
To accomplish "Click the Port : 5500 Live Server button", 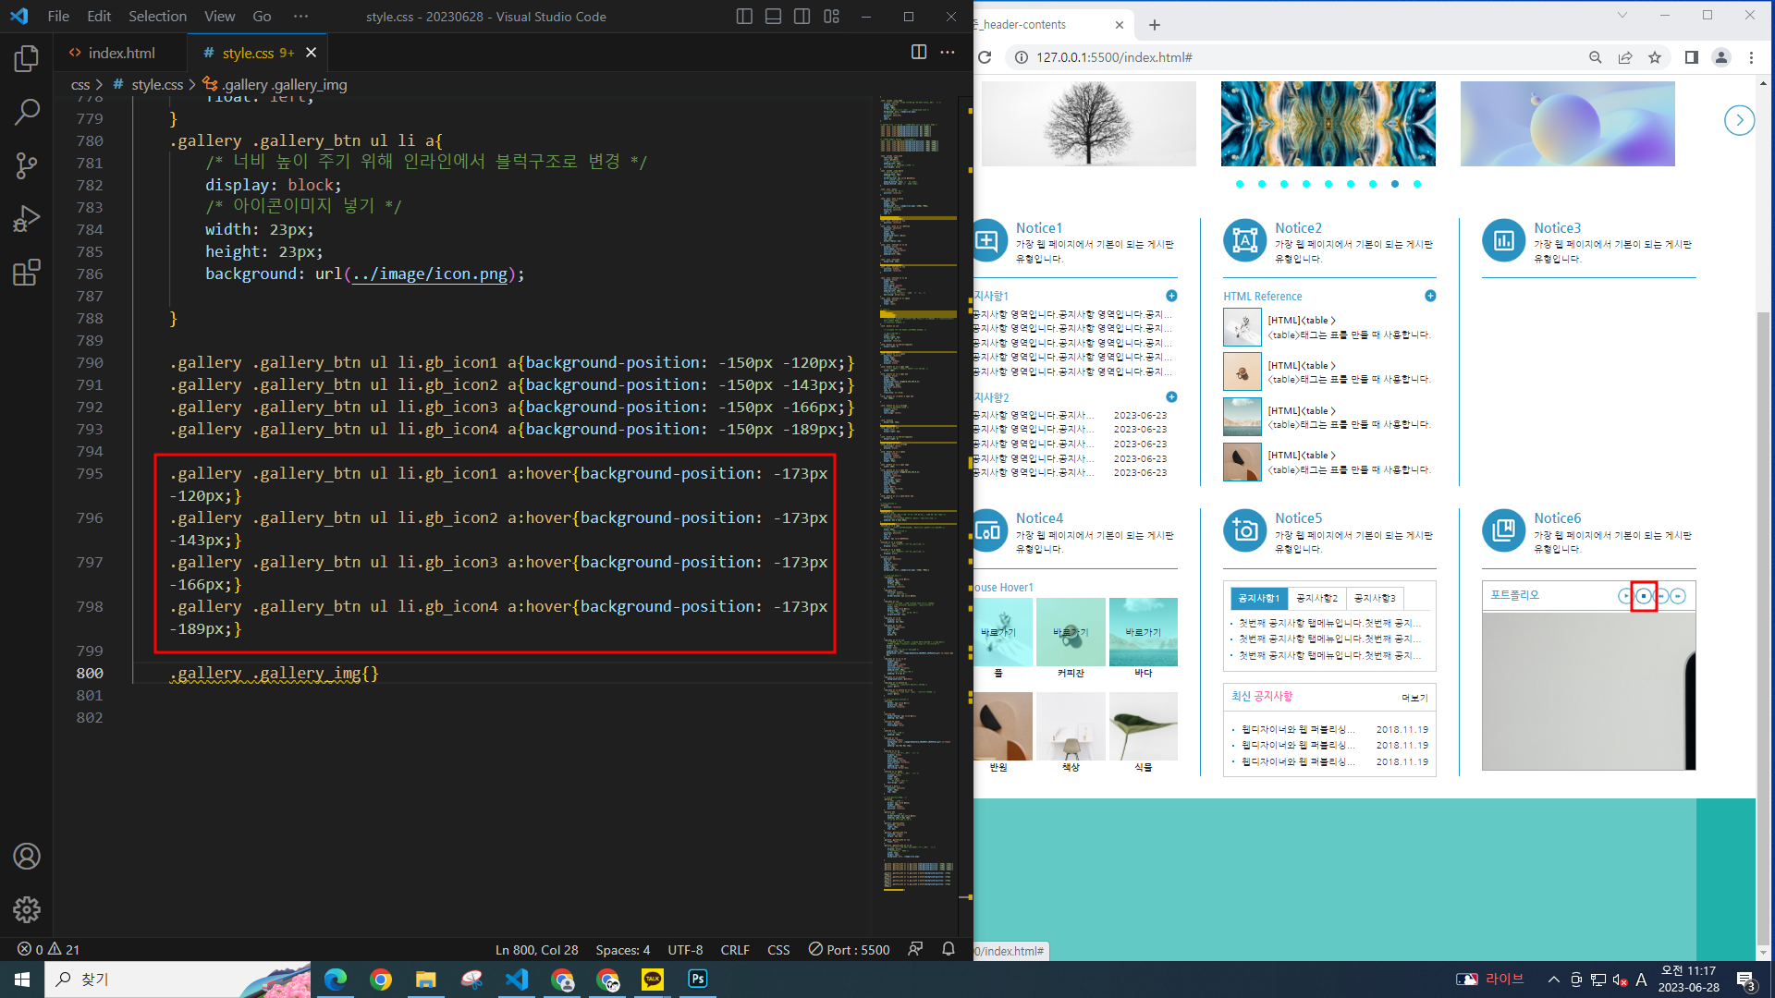I will coord(849,949).
